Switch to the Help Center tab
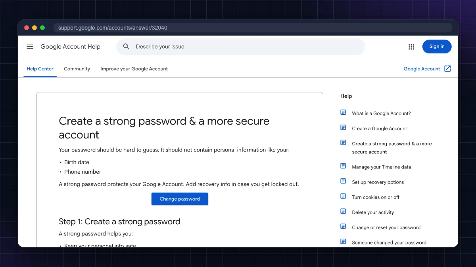The width and height of the screenshot is (476, 267). click(40, 69)
